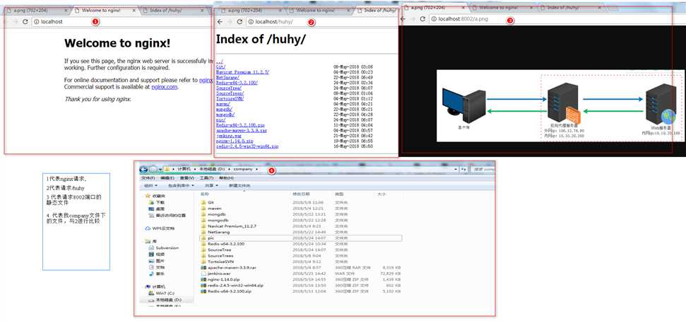
Task: Expand arrow after 计算机 in Explorer breadcrumb
Action: (x=196, y=169)
